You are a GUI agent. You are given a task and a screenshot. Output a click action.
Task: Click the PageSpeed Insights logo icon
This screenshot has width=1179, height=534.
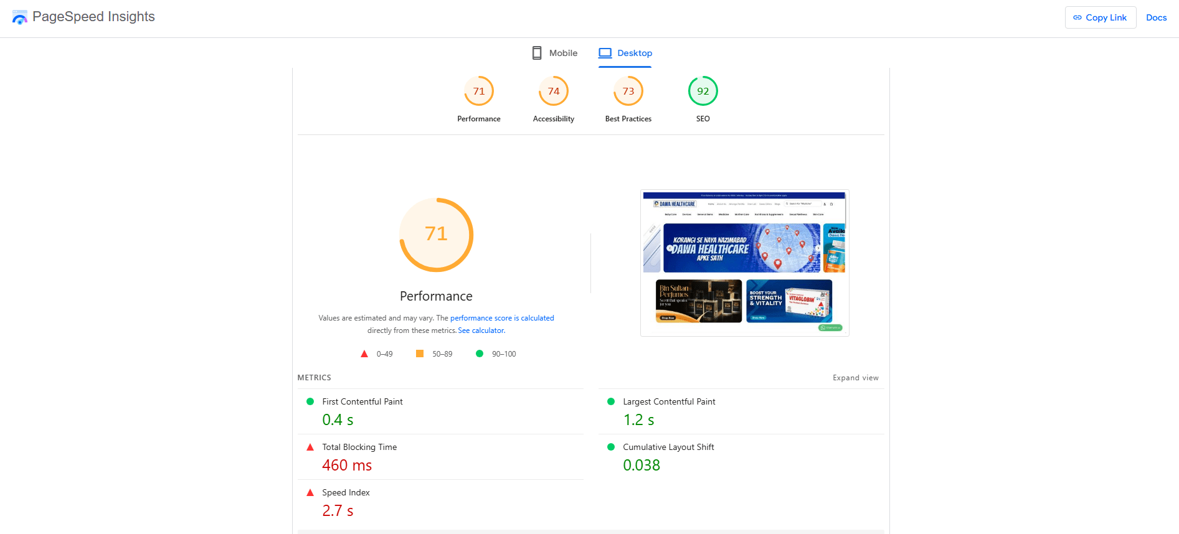click(19, 17)
